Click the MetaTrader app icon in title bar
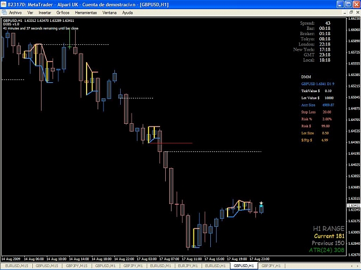Screen dimensions: 361x270 [x=3, y=5]
